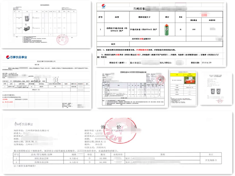Image resolution: width=235 pixels, height=176 pixels.
Task: Select the quantity cell showing 100
Action: tap(194, 29)
